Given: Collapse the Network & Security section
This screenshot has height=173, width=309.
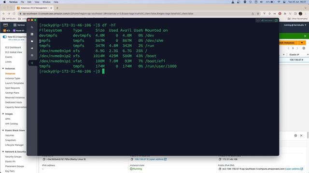Looking at the screenshot, I should click(3, 152).
